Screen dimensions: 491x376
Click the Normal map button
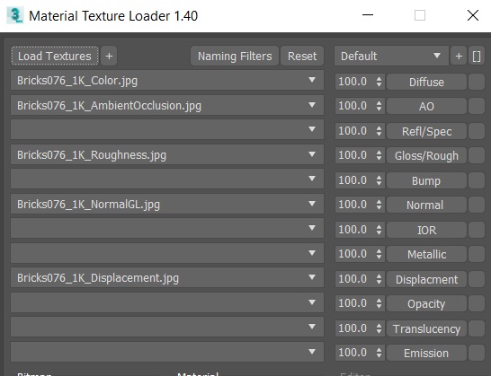(426, 205)
